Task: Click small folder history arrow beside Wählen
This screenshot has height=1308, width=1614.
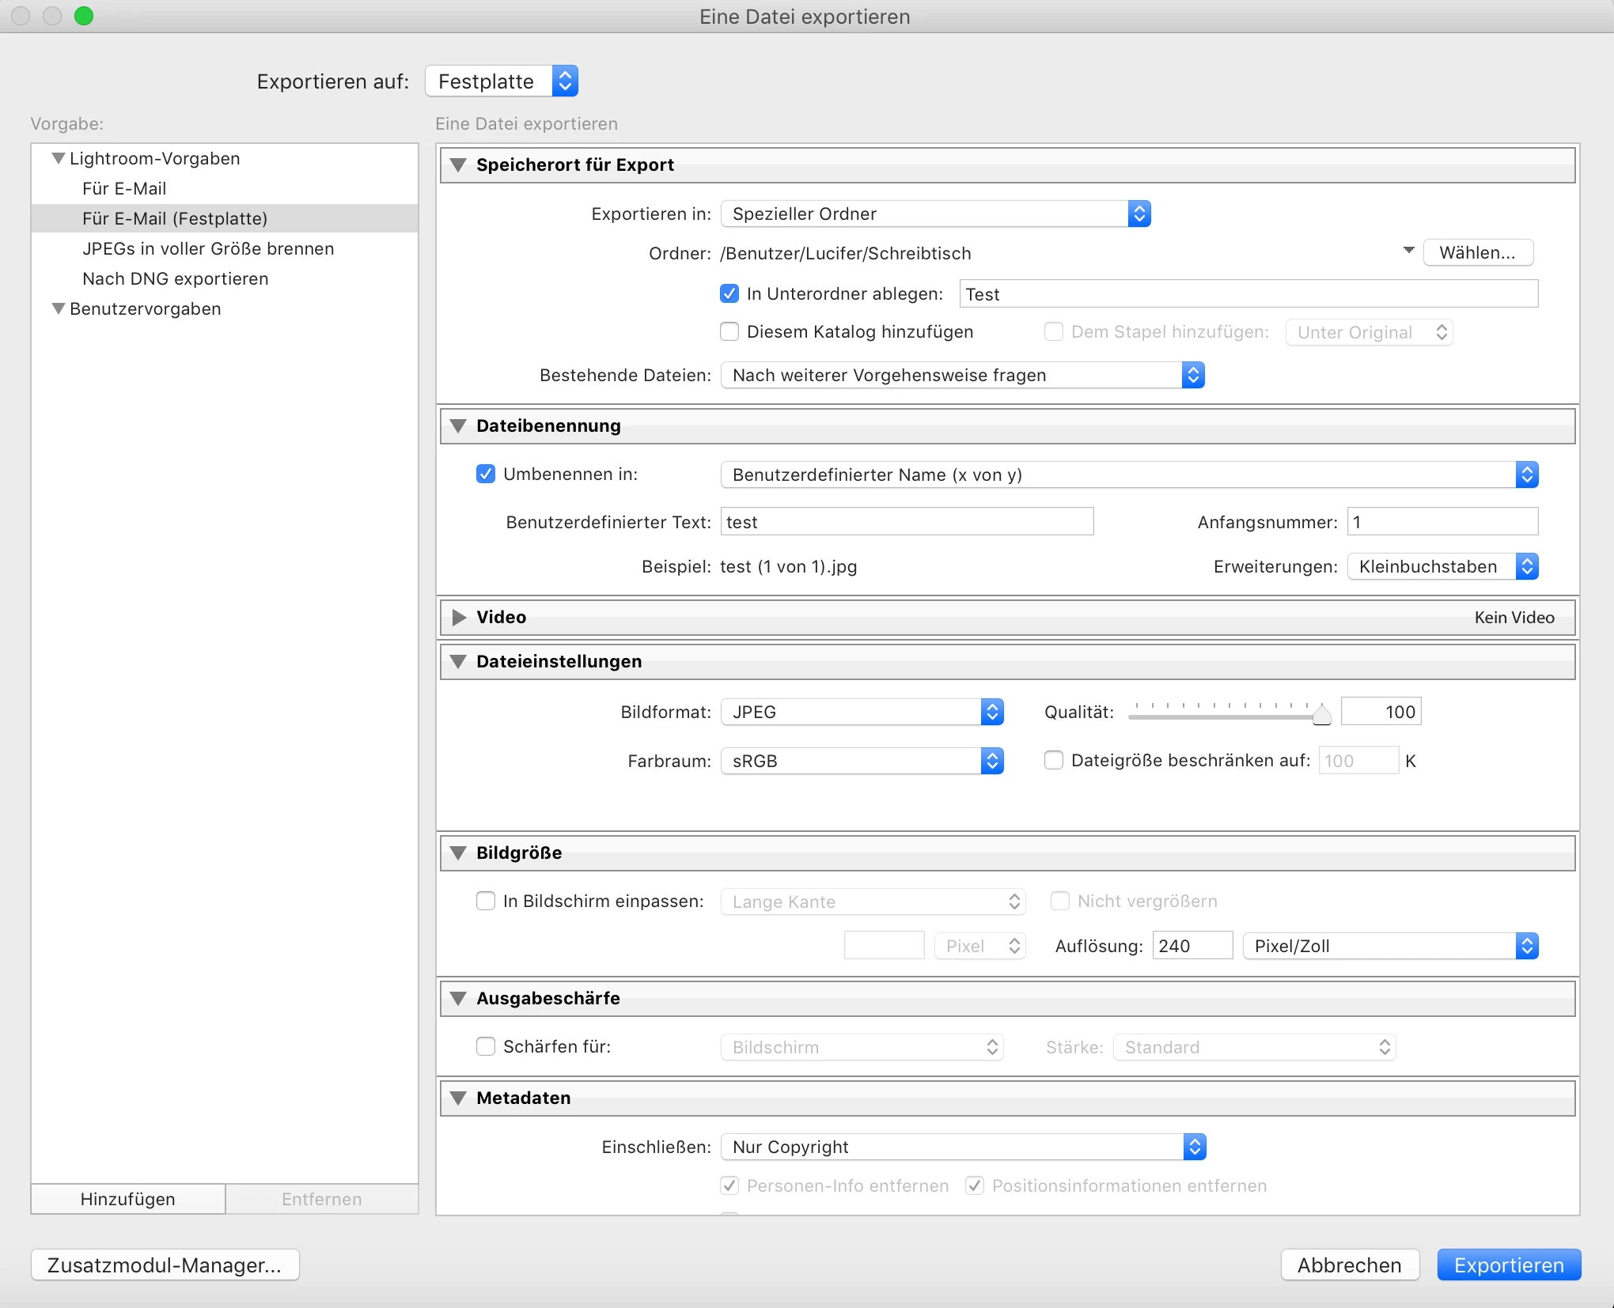Action: [1408, 251]
